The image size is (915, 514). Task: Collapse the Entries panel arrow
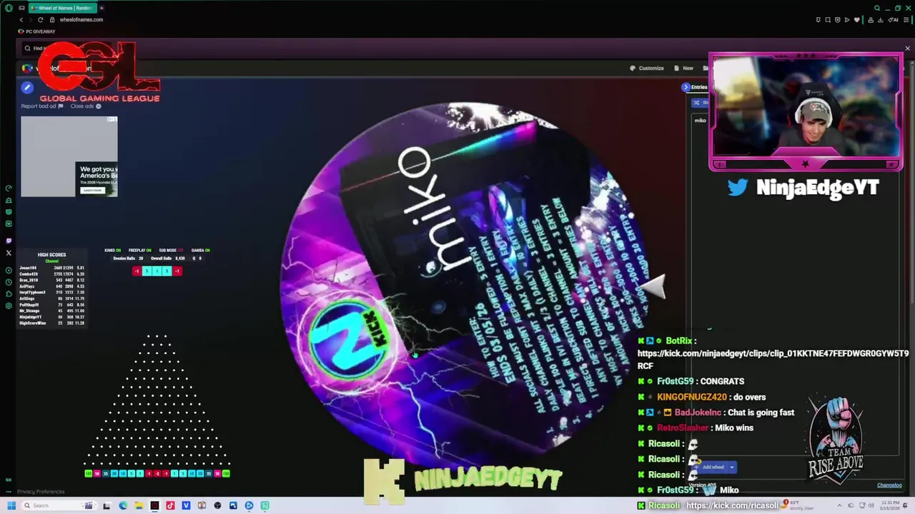[686, 87]
